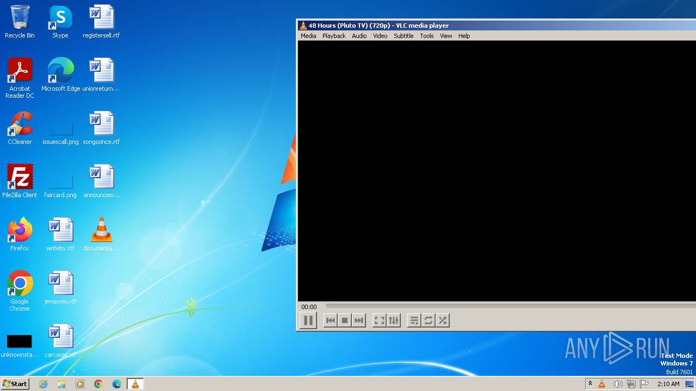Open the Tools menu
Image resolution: width=696 pixels, height=391 pixels.
coord(427,36)
